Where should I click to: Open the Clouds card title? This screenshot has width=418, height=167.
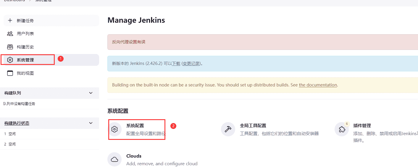(x=134, y=156)
